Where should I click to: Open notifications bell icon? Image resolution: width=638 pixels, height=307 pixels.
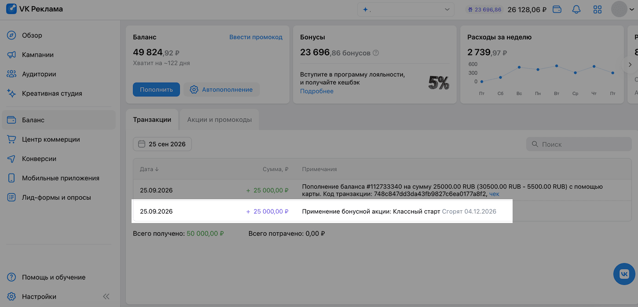click(576, 9)
